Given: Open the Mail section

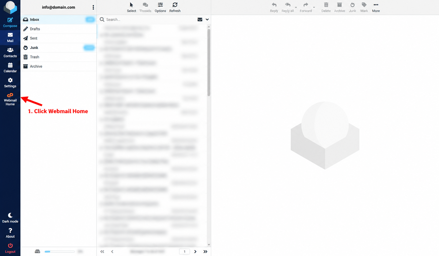Looking at the screenshot, I should 10,38.
